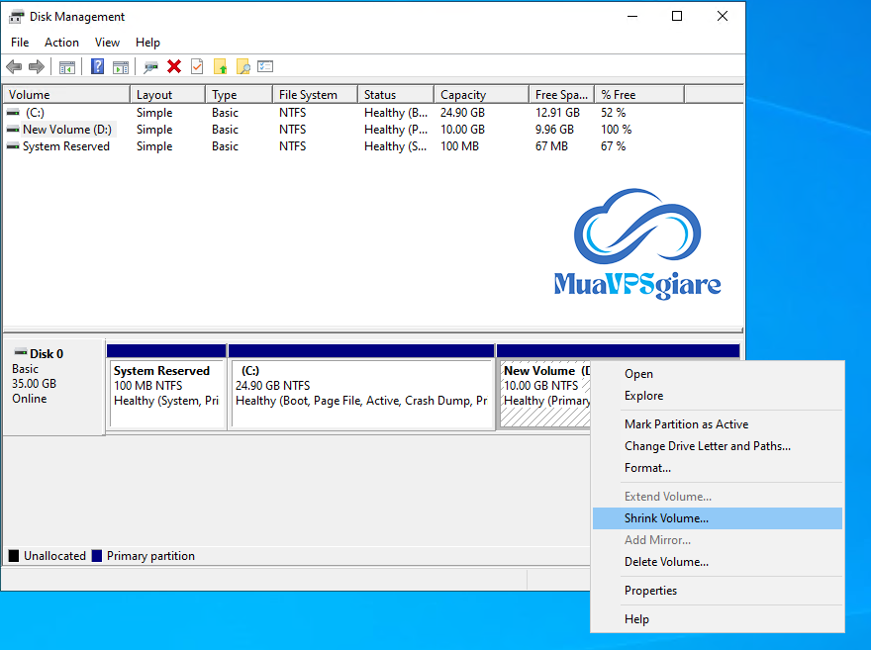Click the Show/Hide Console Tree icon

(x=67, y=67)
